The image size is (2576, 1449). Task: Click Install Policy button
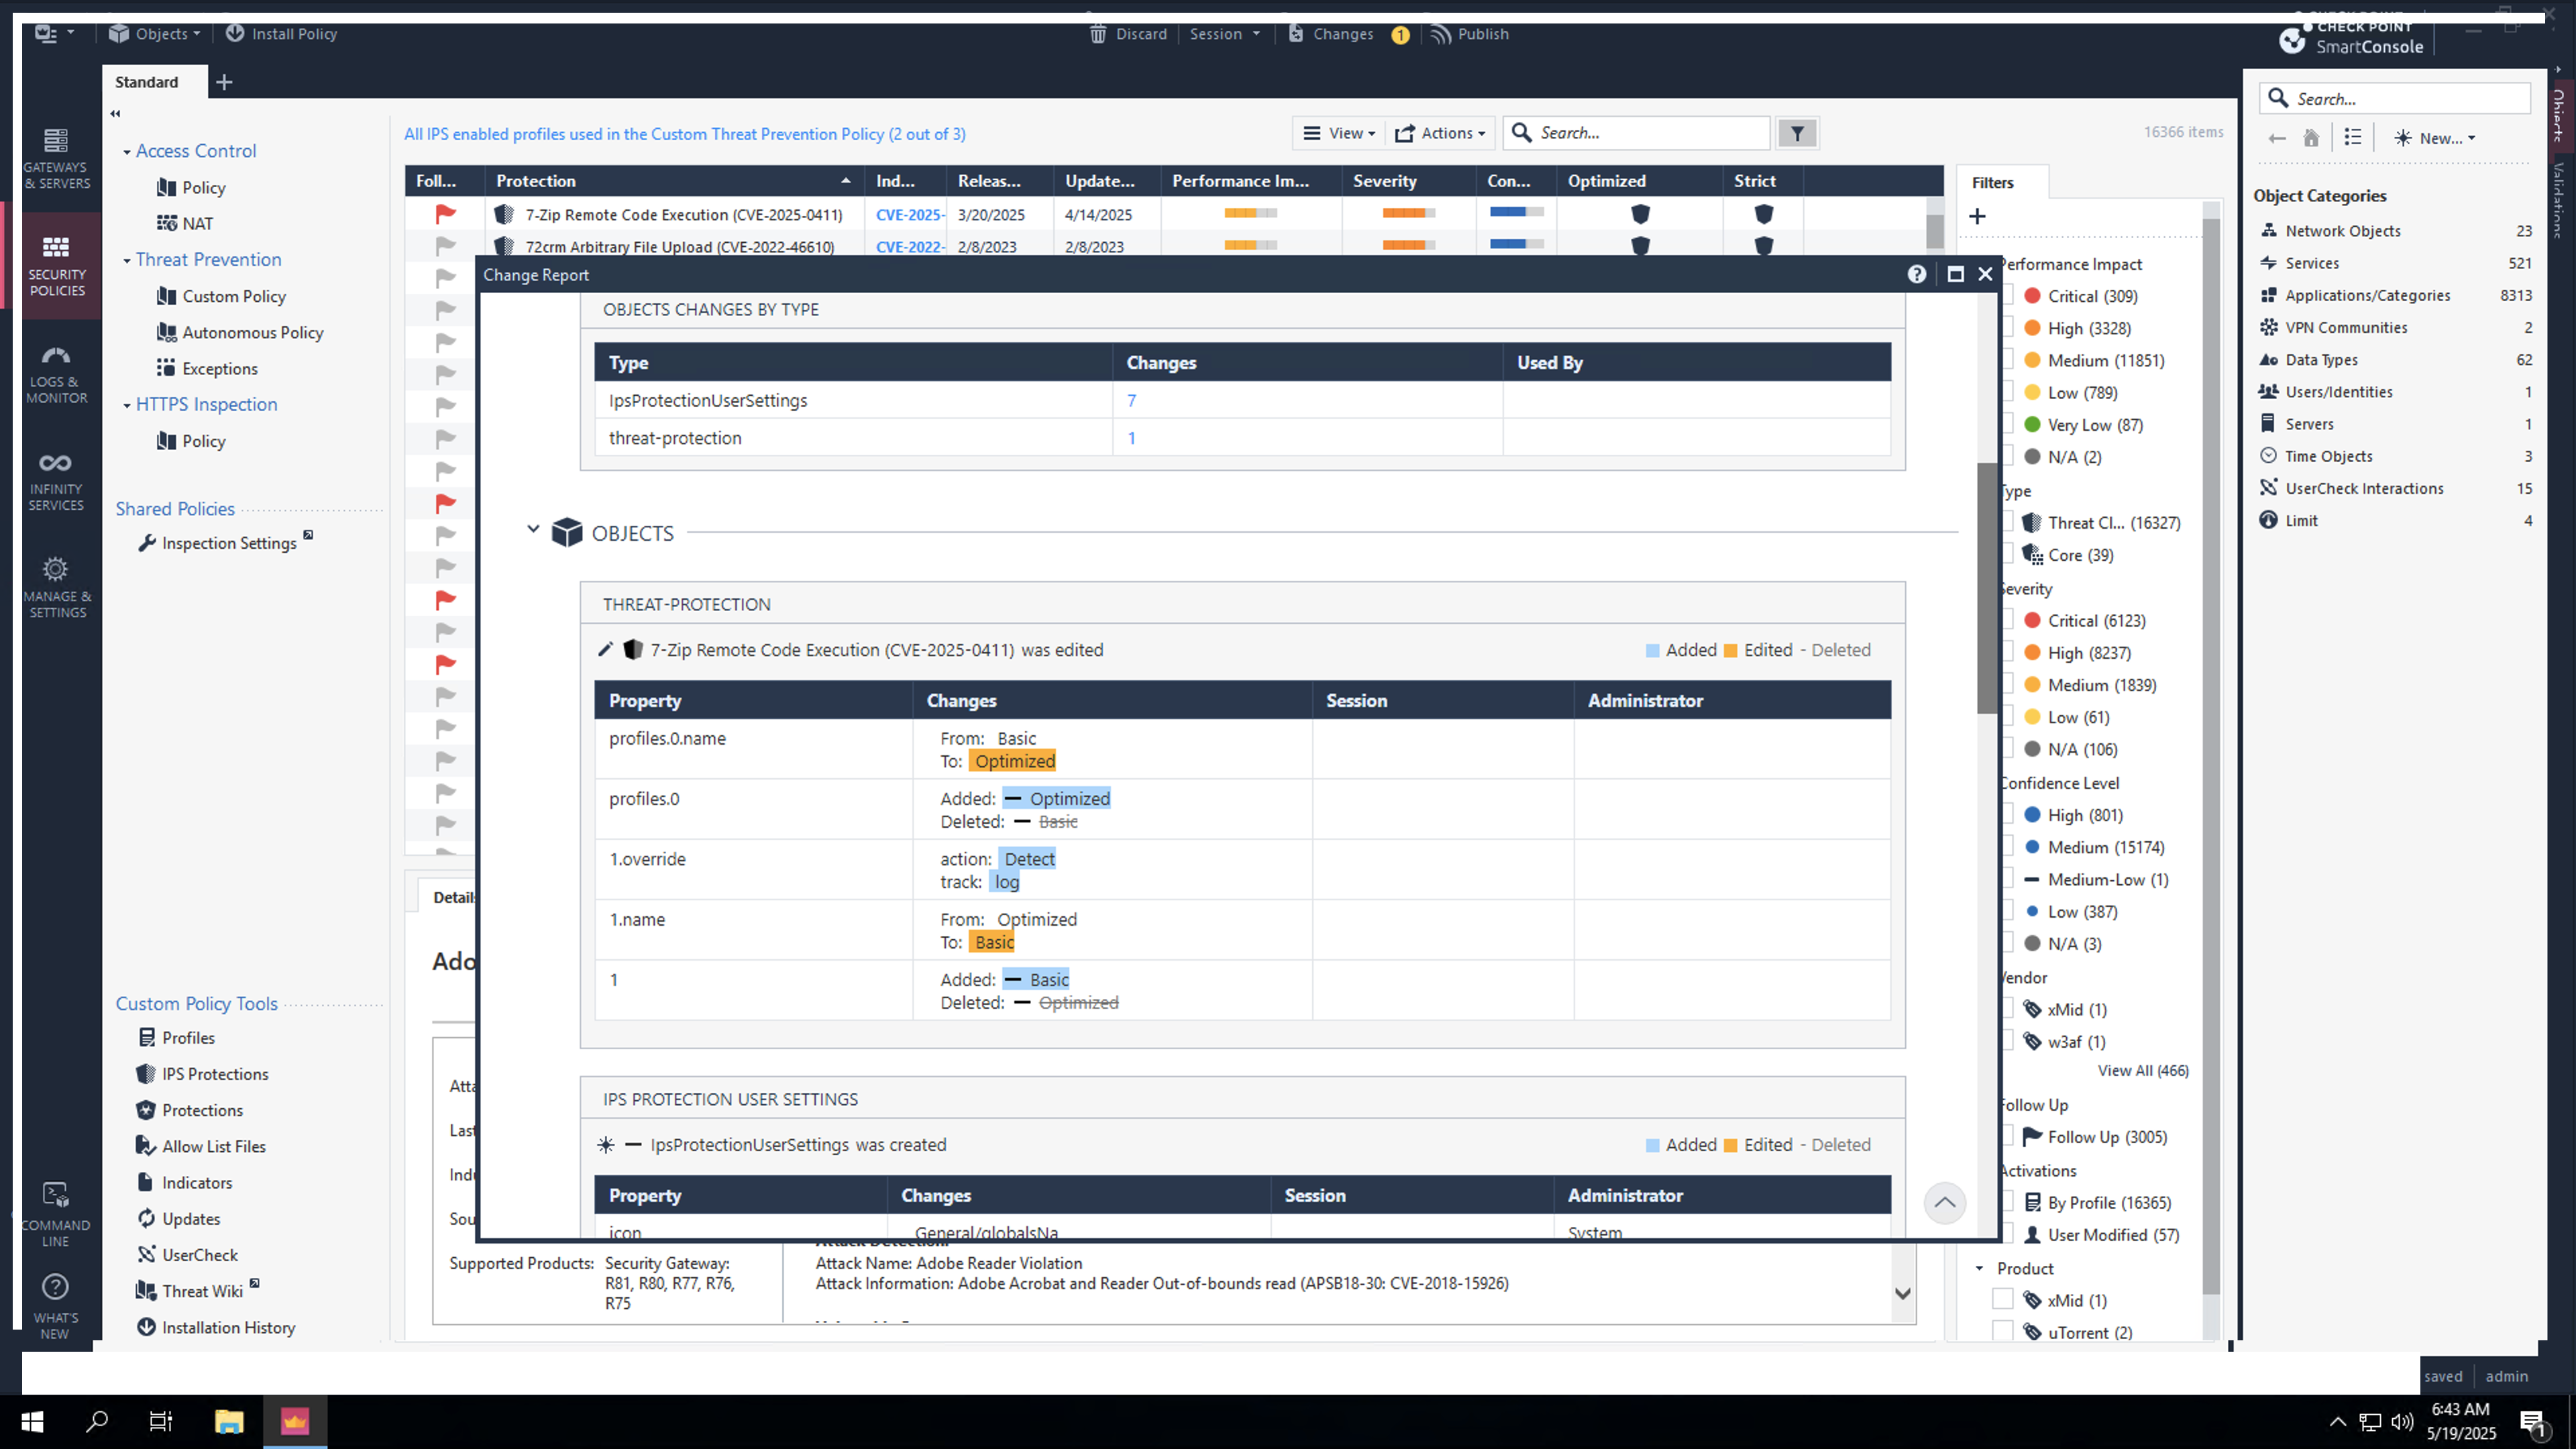pyautogui.click(x=281, y=34)
